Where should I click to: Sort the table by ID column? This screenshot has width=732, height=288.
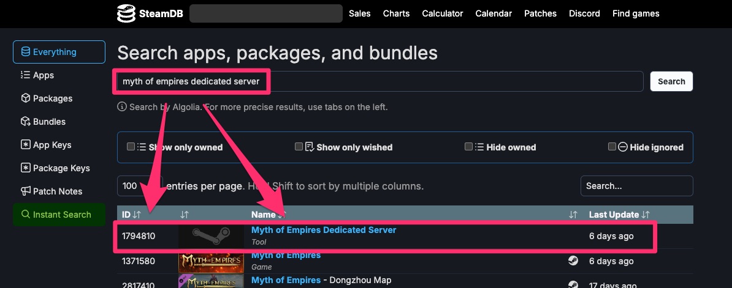pos(131,215)
